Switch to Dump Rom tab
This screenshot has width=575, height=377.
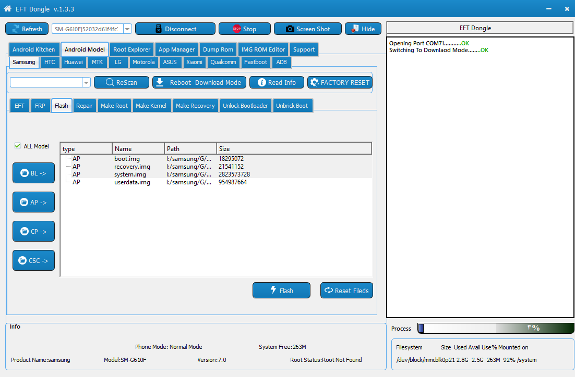click(x=218, y=49)
